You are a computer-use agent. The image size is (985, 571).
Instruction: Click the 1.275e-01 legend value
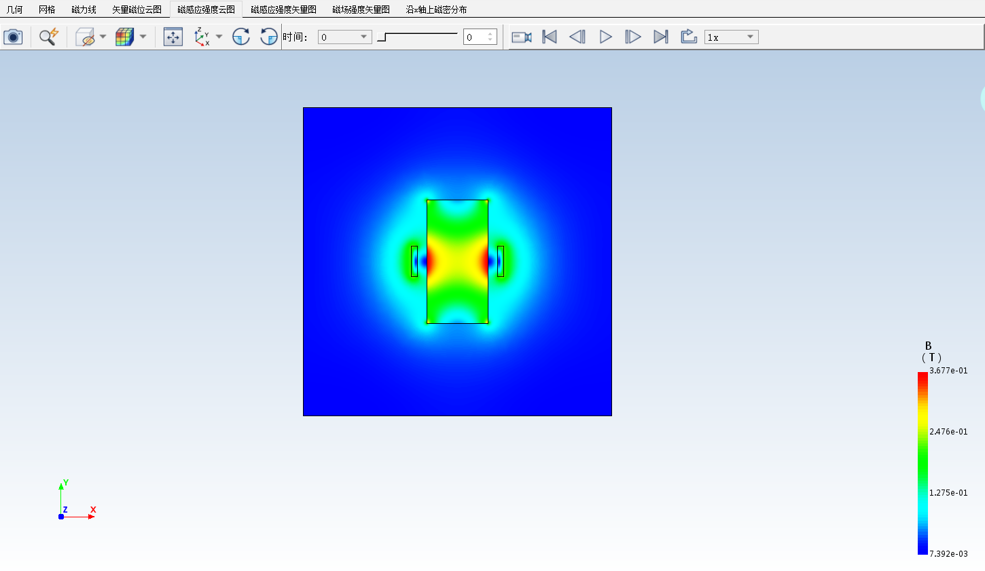point(948,493)
